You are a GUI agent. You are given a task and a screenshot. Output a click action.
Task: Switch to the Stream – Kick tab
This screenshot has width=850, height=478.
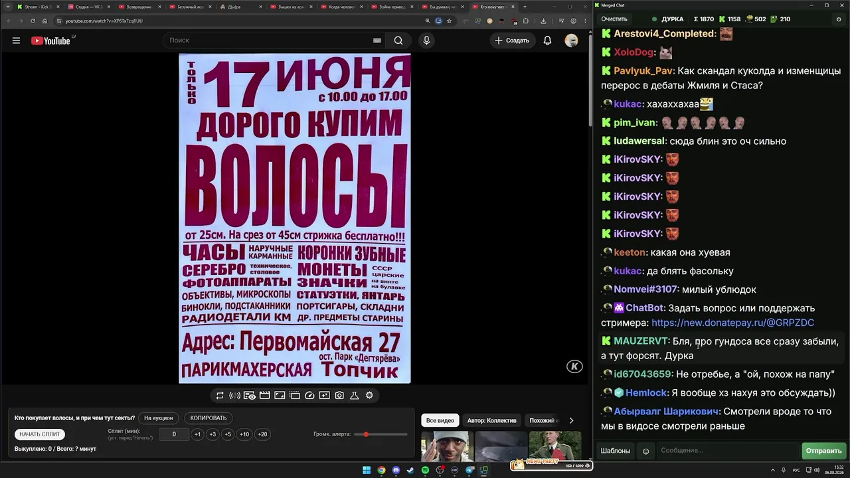pyautogui.click(x=38, y=7)
